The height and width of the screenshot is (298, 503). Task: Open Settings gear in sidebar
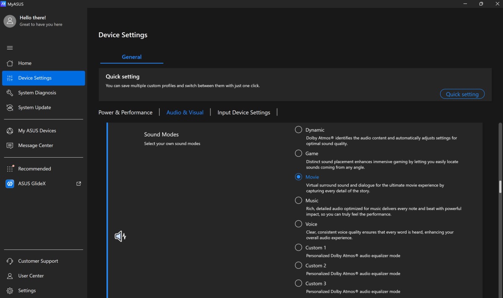point(10,290)
